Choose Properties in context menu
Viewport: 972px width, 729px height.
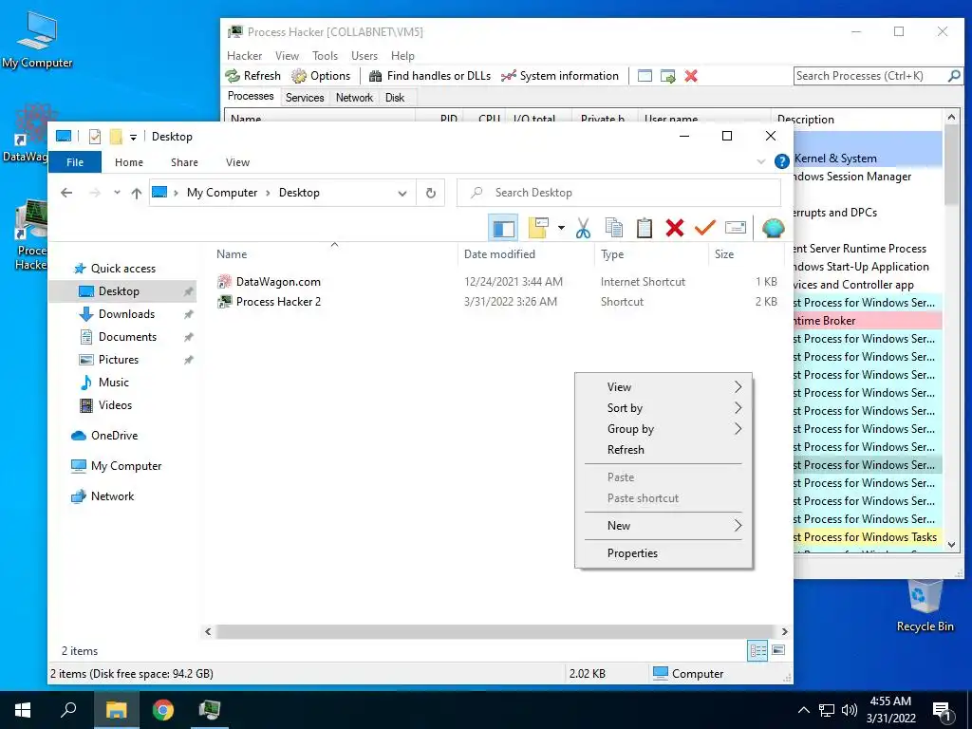pyautogui.click(x=664, y=553)
